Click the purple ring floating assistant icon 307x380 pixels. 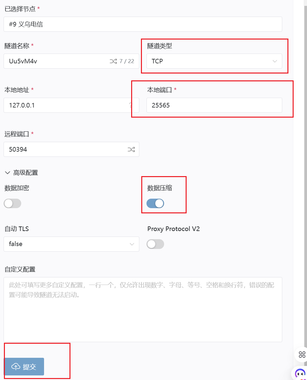pyautogui.click(x=300, y=373)
